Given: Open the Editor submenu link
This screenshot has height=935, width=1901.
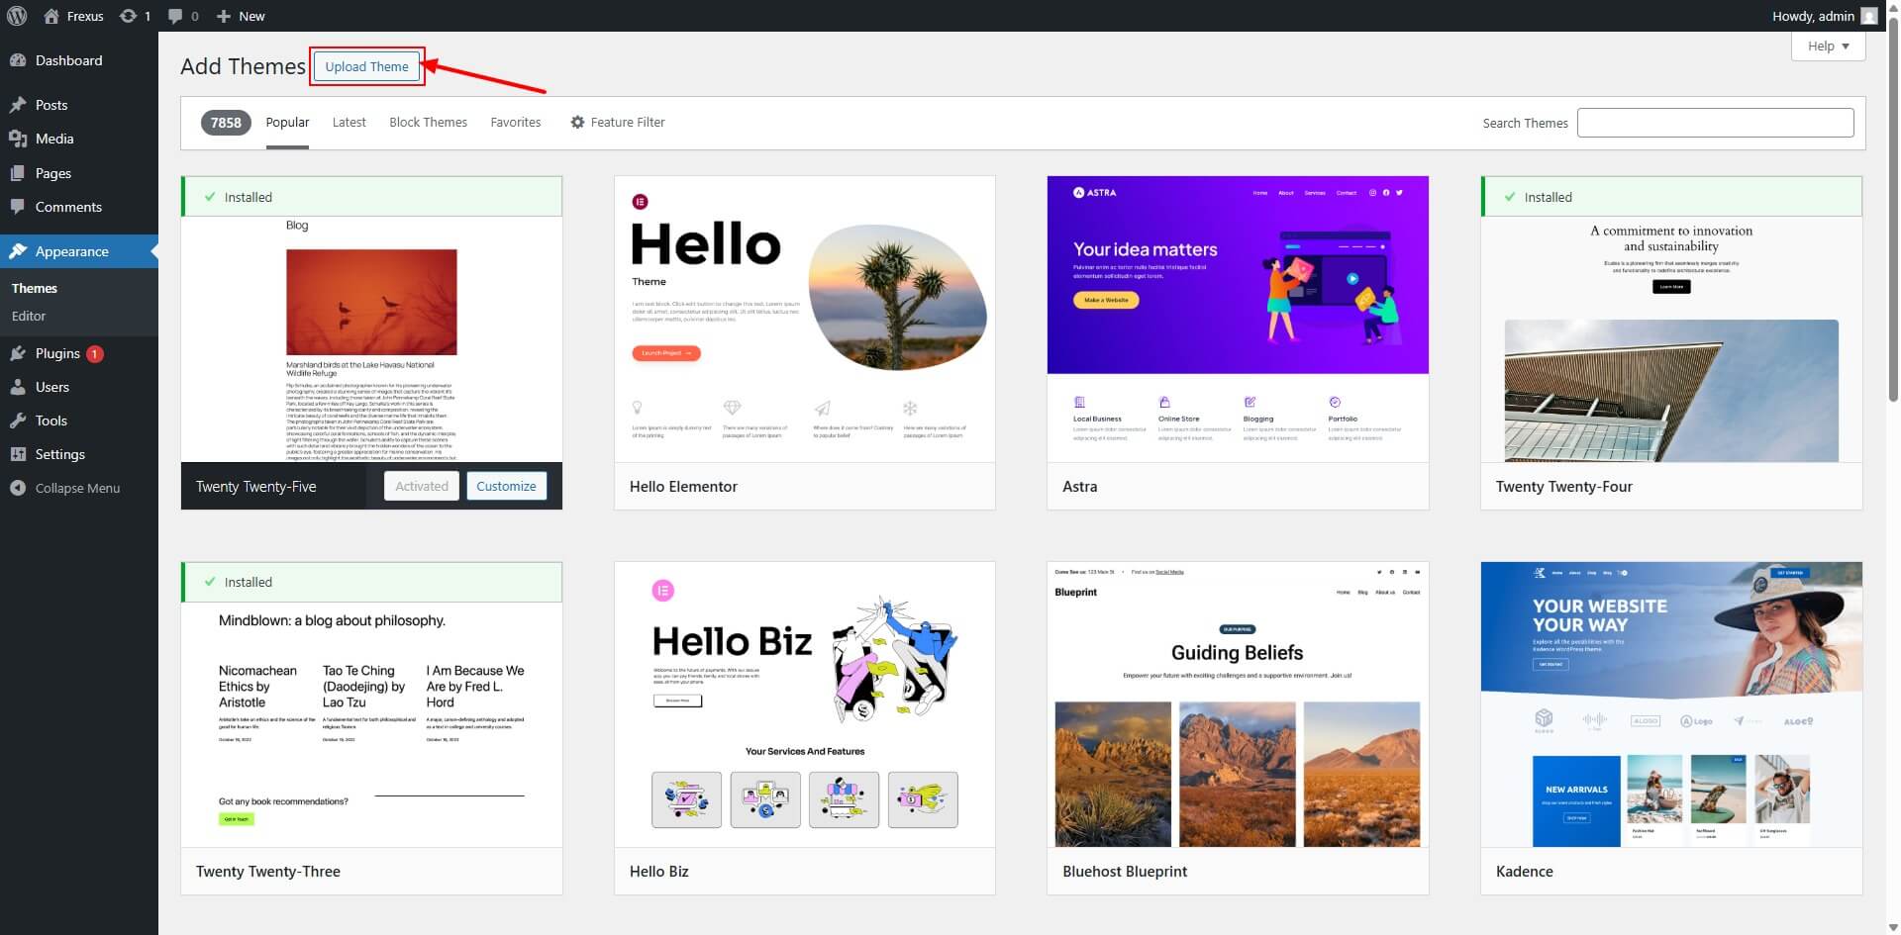Looking at the screenshot, I should (29, 316).
